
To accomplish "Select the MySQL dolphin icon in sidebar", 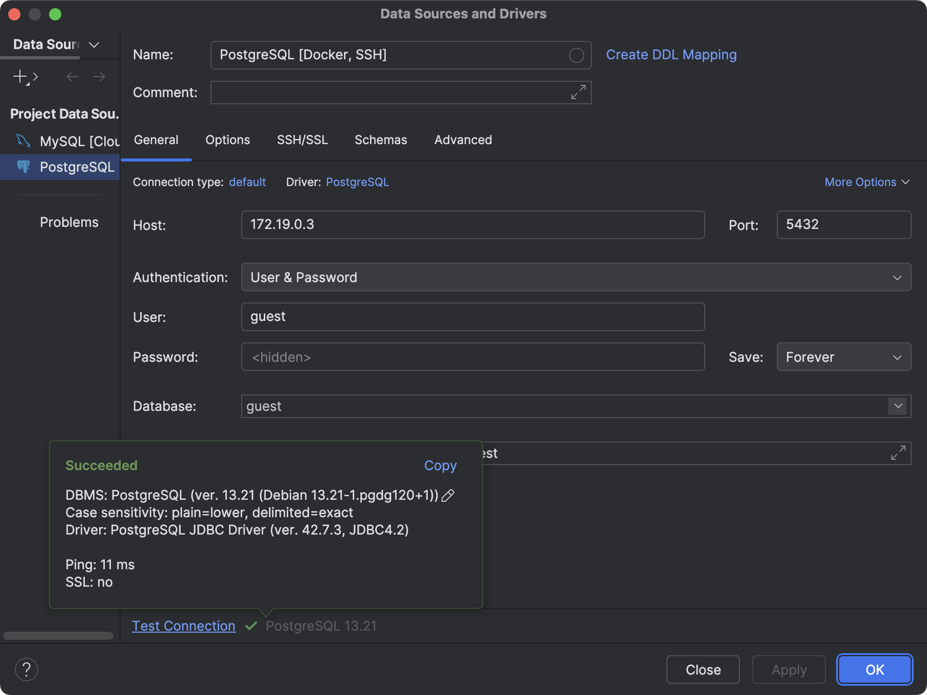I will click(x=24, y=141).
